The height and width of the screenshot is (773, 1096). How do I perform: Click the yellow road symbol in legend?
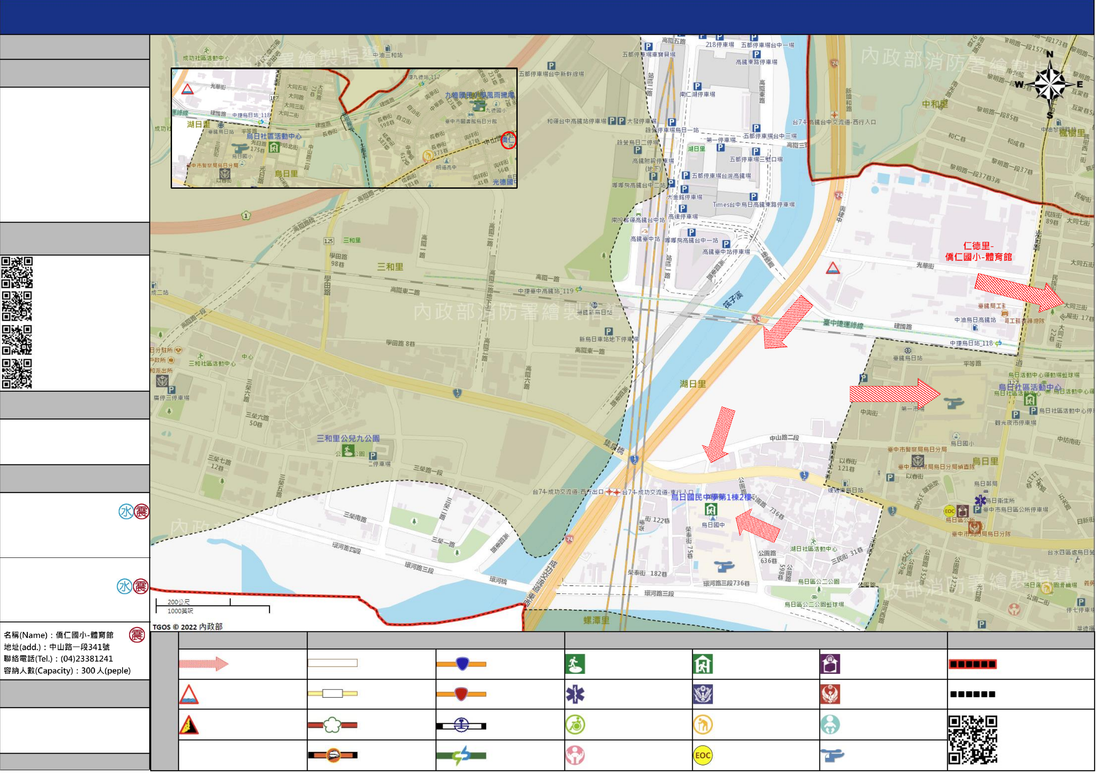tap(333, 694)
